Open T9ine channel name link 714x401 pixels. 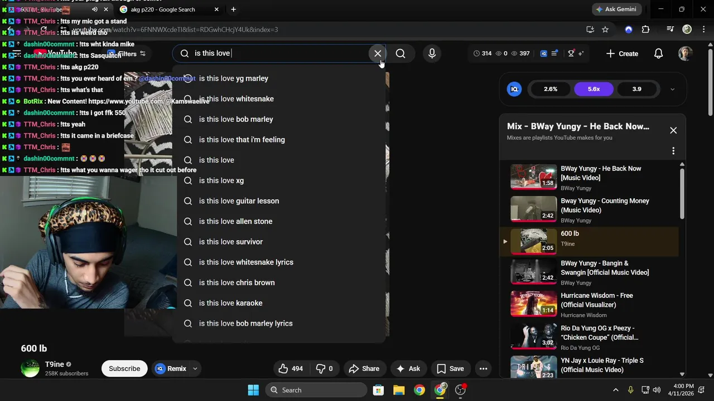coord(55,364)
